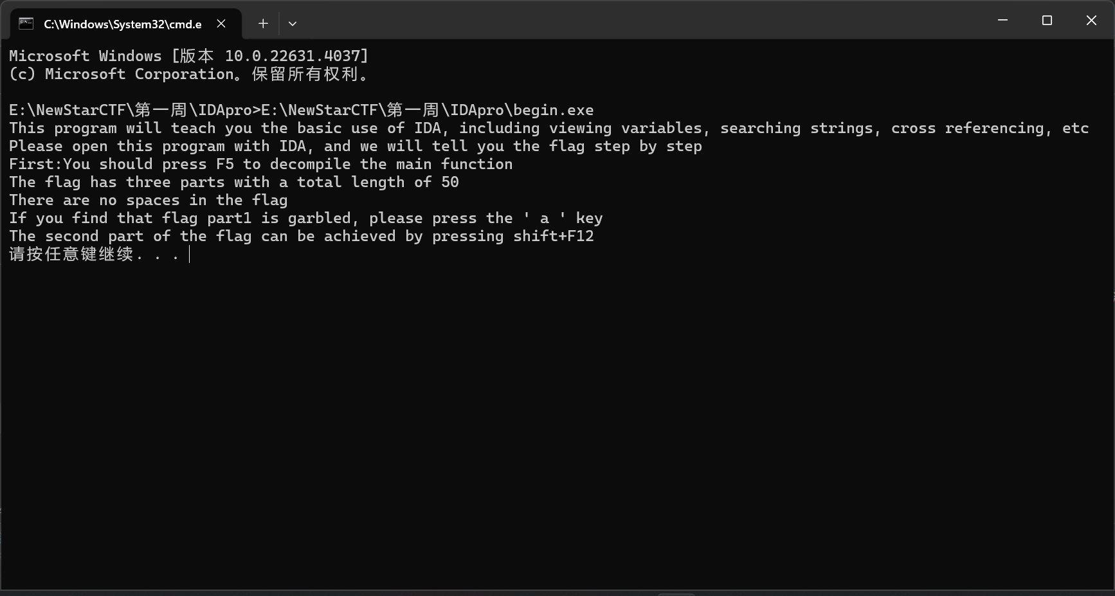Click the 请按任意键继续 prompt line
1115x596 pixels.
click(93, 254)
